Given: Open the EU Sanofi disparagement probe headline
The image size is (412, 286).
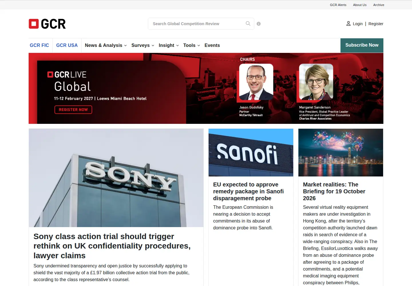Looking at the screenshot, I should [x=248, y=191].
